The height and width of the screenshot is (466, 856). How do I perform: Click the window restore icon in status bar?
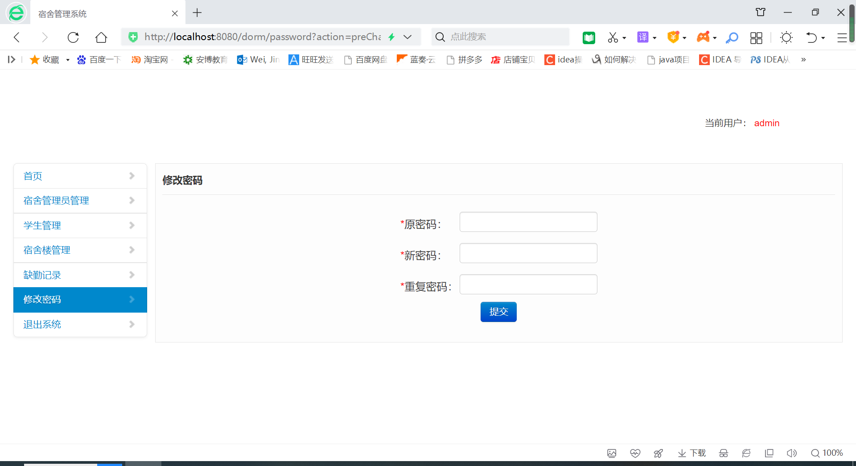pyautogui.click(x=769, y=453)
